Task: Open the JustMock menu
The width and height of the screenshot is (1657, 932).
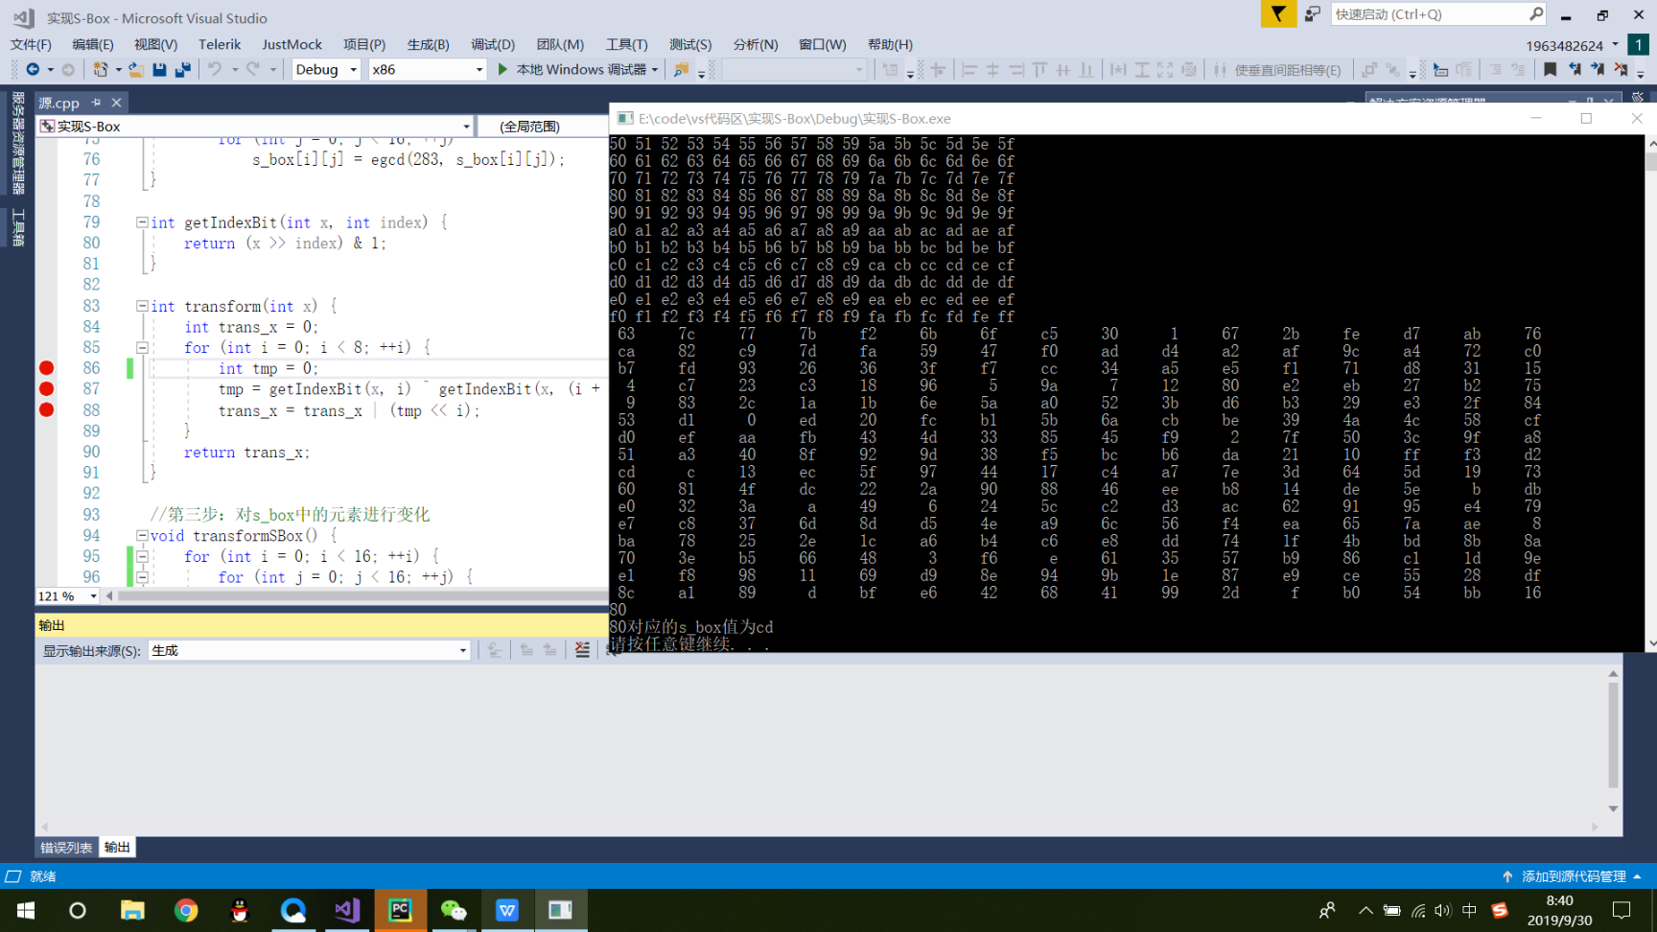Action: pyautogui.click(x=292, y=44)
